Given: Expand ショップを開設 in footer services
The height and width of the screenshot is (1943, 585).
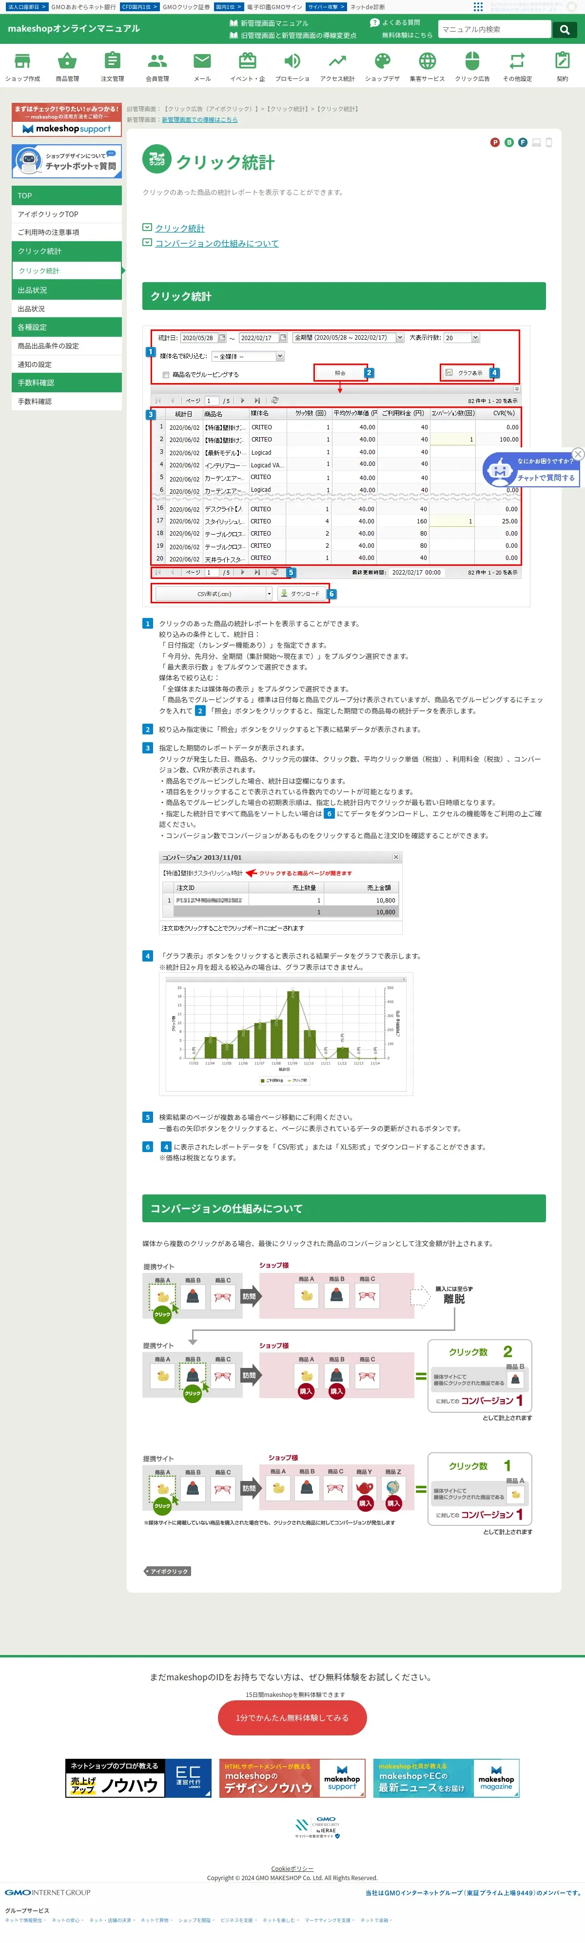Looking at the screenshot, I should point(196,1921).
